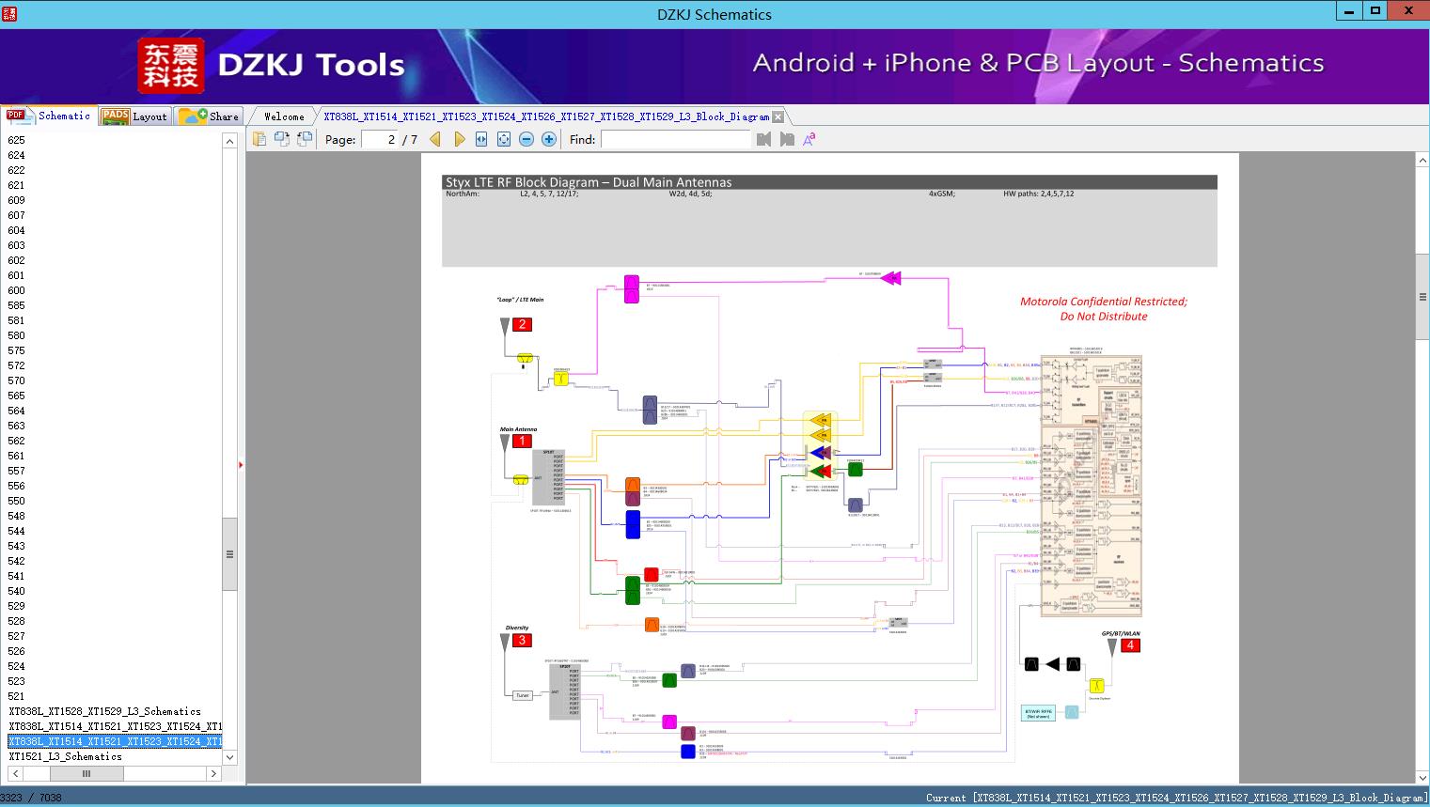Select item 609 in the list
This screenshot has width=1430, height=807.
pos(17,200)
